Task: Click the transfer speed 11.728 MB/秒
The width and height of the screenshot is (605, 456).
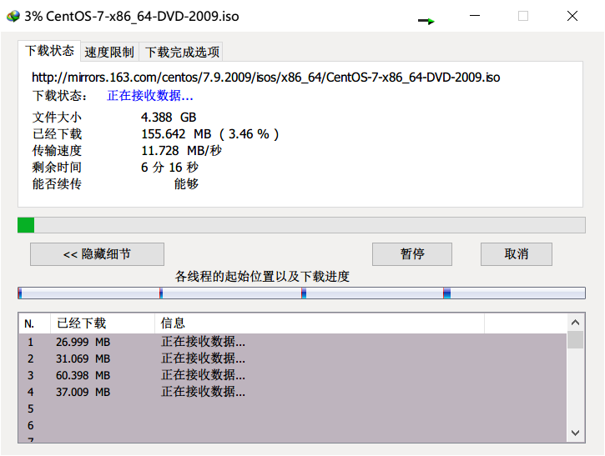Action: click(x=181, y=151)
